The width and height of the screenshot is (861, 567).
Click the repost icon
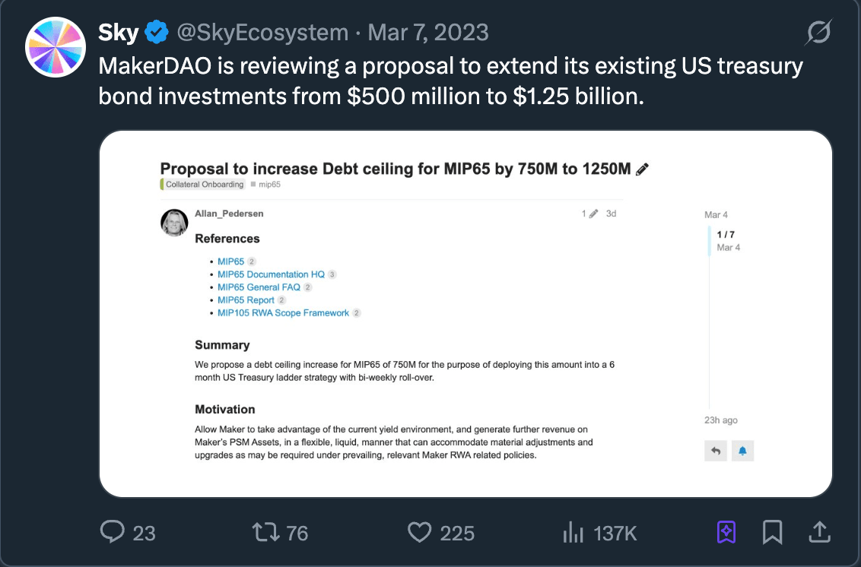tap(265, 532)
